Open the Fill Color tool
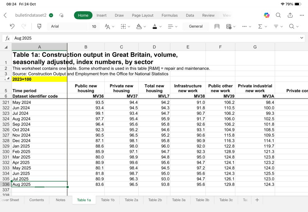The image size is (308, 212). 139,27
